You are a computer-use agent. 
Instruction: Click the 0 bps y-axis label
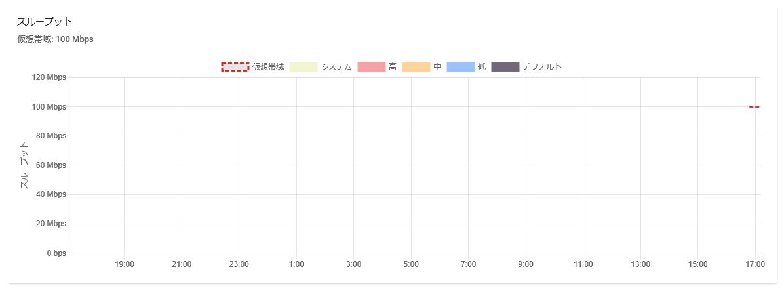point(56,253)
